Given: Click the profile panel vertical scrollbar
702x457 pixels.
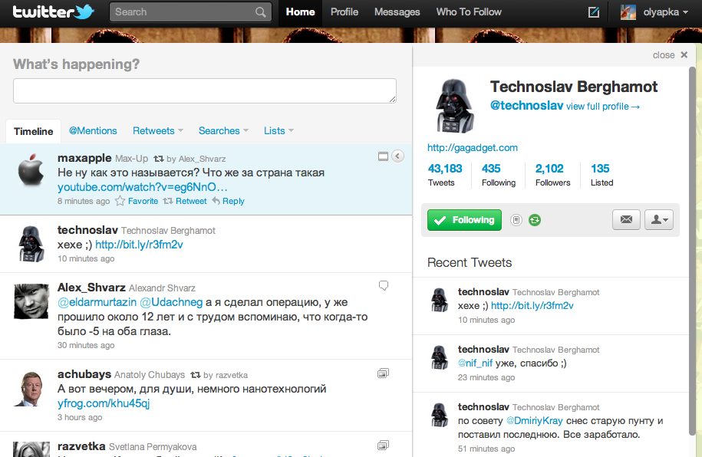Looking at the screenshot, I should click(x=692, y=250).
